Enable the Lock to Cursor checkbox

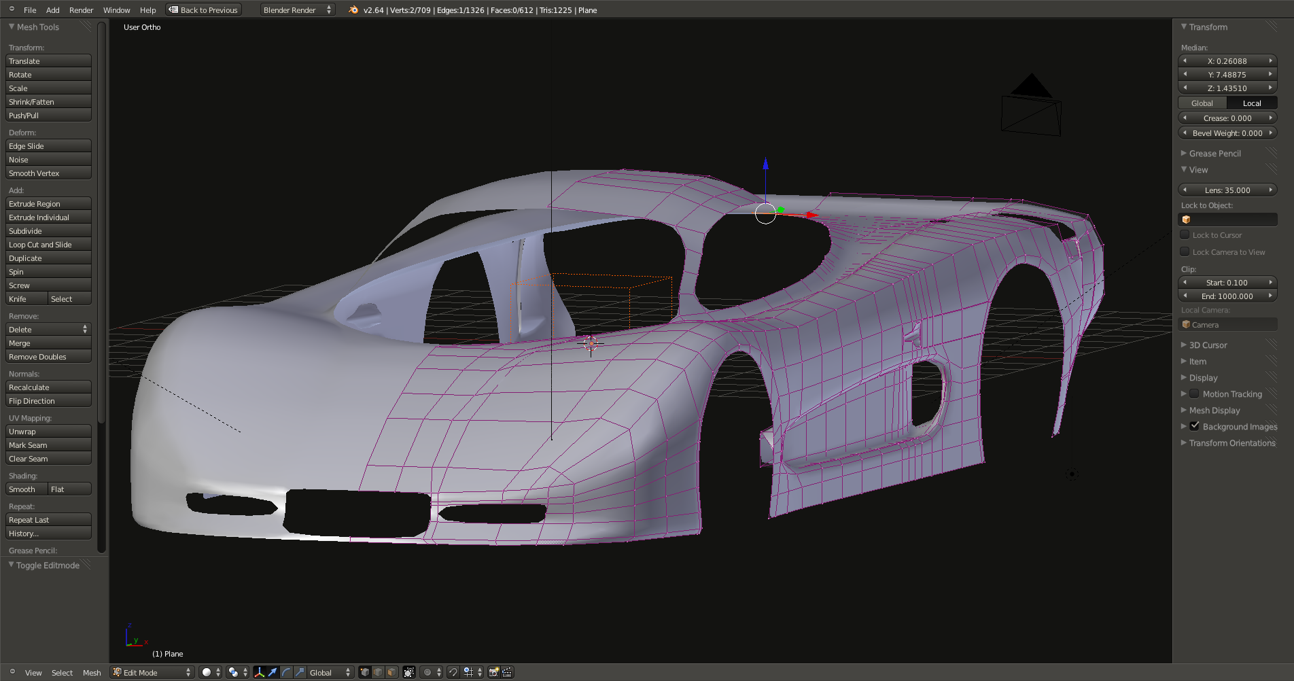click(x=1185, y=235)
